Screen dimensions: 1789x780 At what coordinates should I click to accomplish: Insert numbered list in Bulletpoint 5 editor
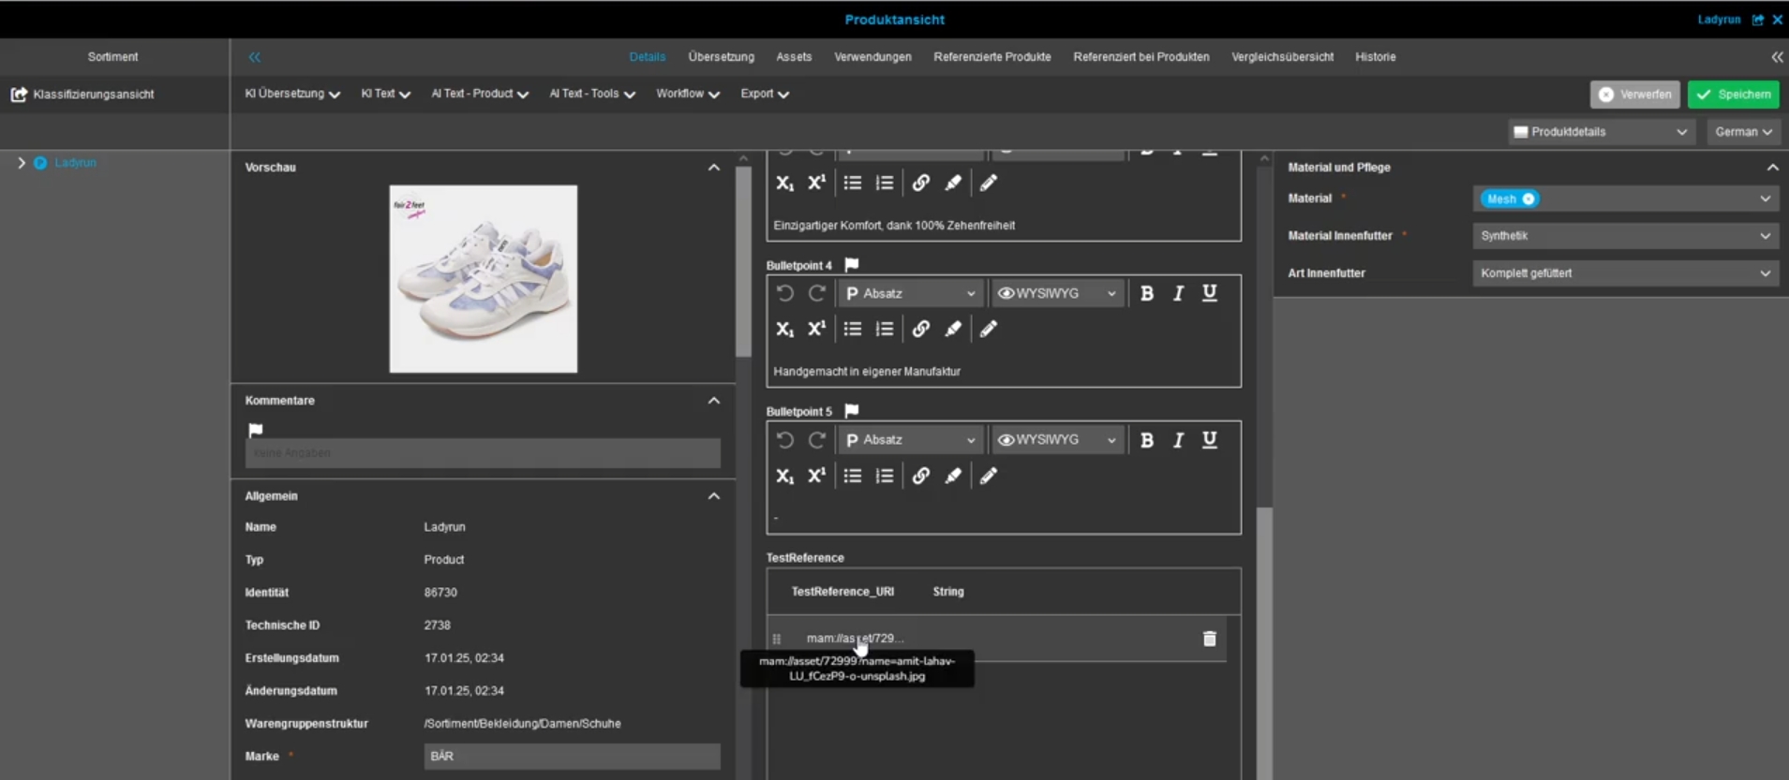(x=884, y=477)
